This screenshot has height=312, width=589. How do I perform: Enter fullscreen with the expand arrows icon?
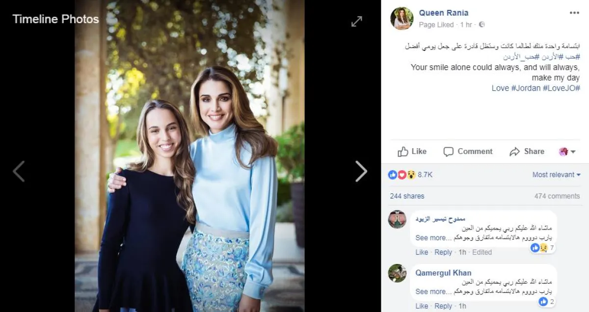tap(357, 21)
